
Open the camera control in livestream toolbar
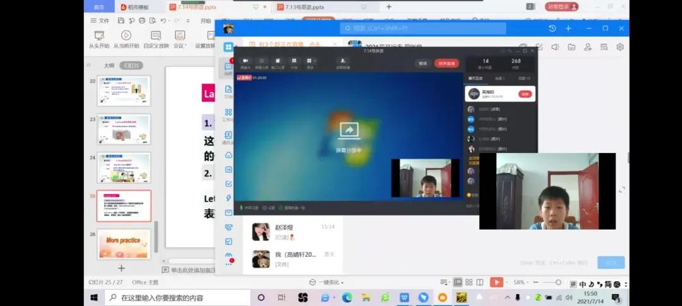tap(245, 62)
